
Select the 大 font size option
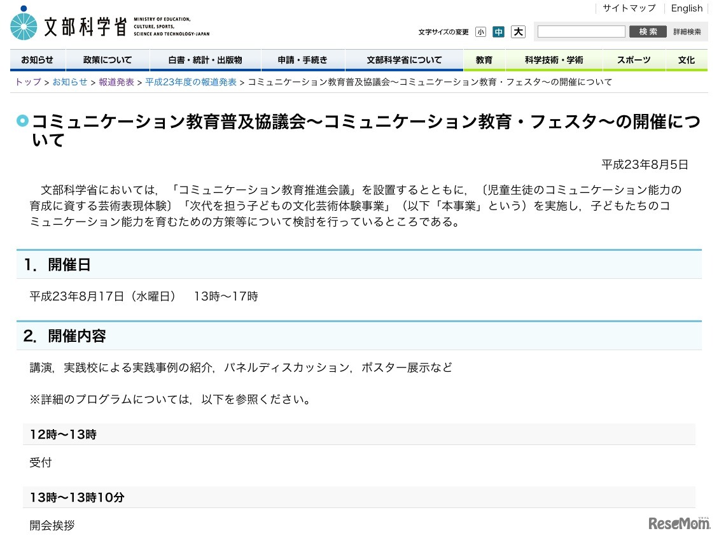[x=518, y=31]
